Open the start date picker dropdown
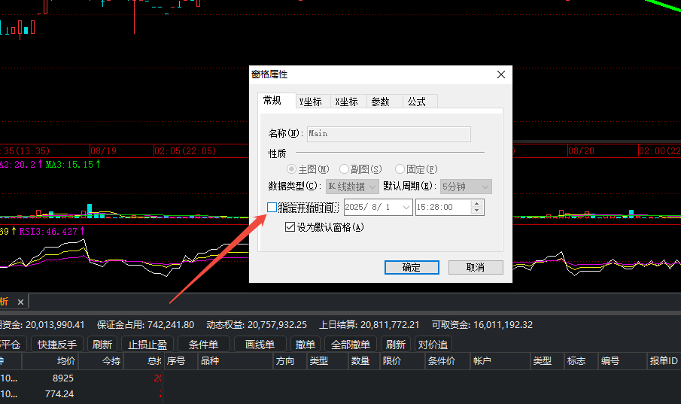The width and height of the screenshot is (681, 404). click(x=406, y=207)
